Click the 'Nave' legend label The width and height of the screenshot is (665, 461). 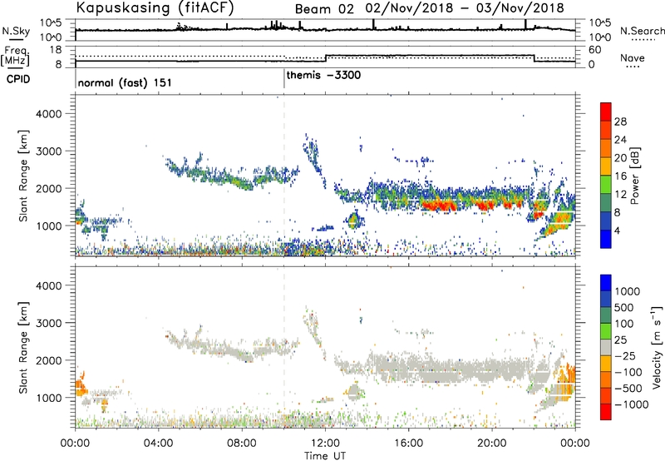point(633,57)
